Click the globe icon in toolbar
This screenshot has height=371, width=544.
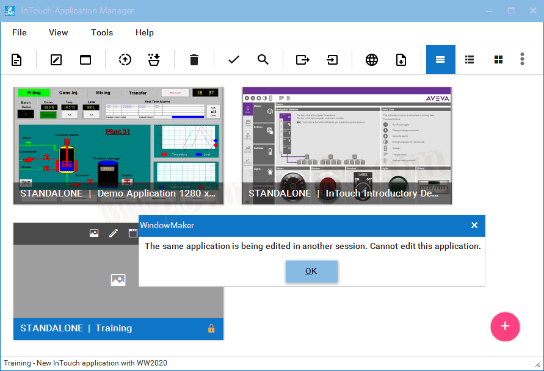pyautogui.click(x=372, y=60)
